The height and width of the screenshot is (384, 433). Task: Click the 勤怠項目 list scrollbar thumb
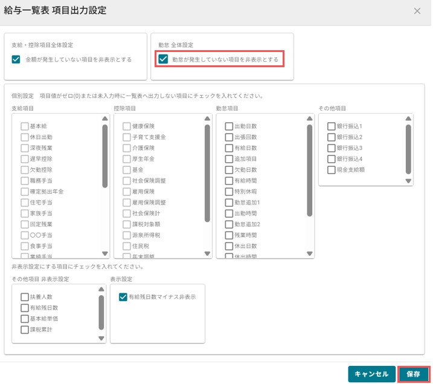pos(310,171)
